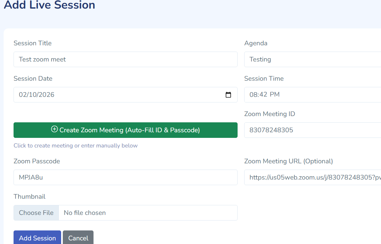Select the year 2026 in Session Date

click(x=46, y=95)
